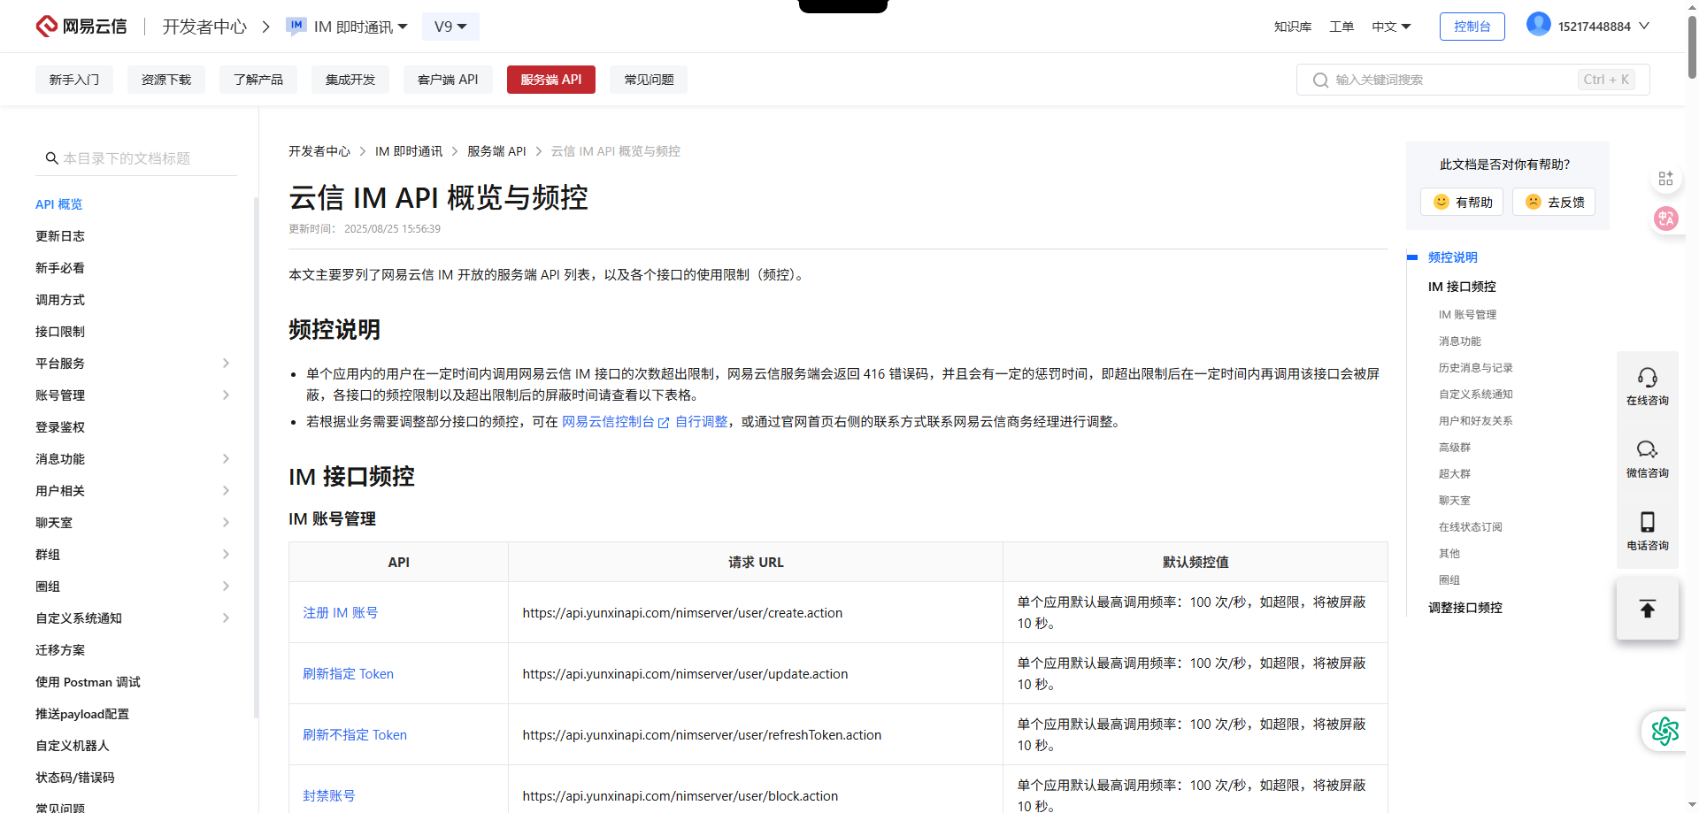Click the 自行调整 link

pyautogui.click(x=702, y=422)
